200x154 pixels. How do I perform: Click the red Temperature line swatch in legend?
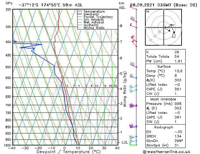point(80,11)
